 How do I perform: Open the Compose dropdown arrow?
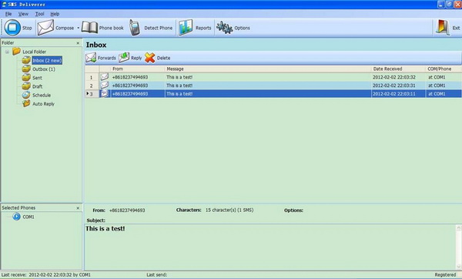click(x=79, y=28)
